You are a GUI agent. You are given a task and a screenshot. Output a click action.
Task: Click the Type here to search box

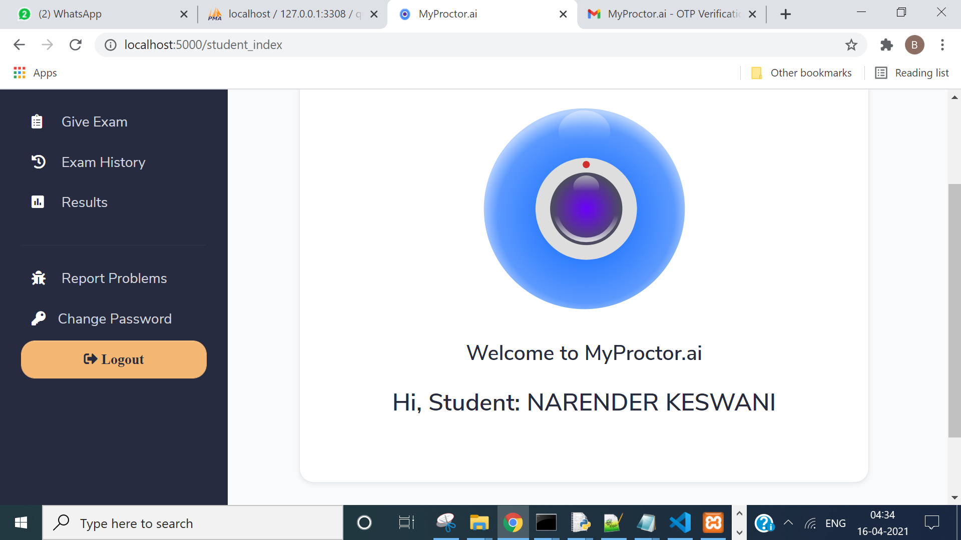click(193, 523)
